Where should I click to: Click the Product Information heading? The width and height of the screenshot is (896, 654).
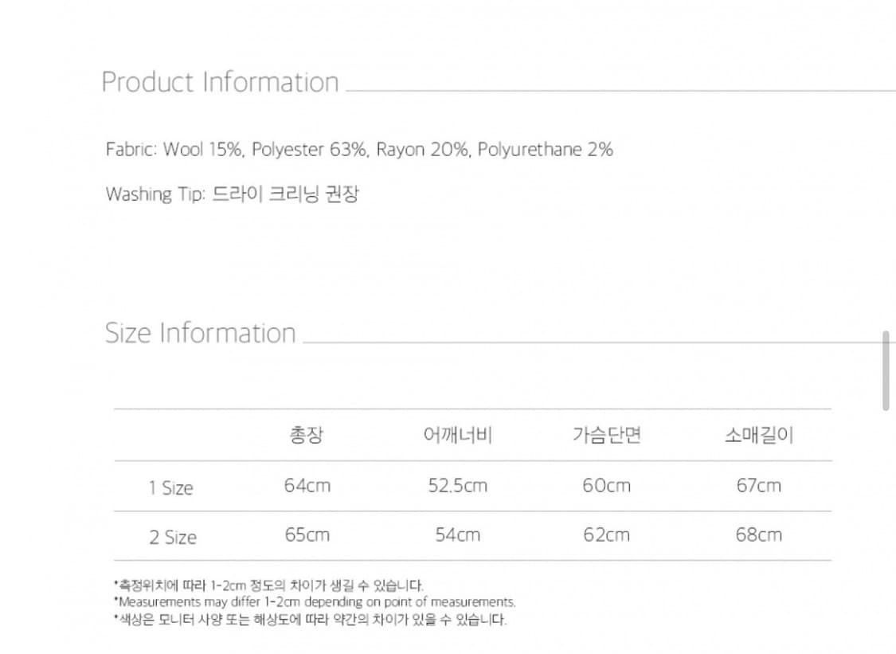(x=220, y=82)
